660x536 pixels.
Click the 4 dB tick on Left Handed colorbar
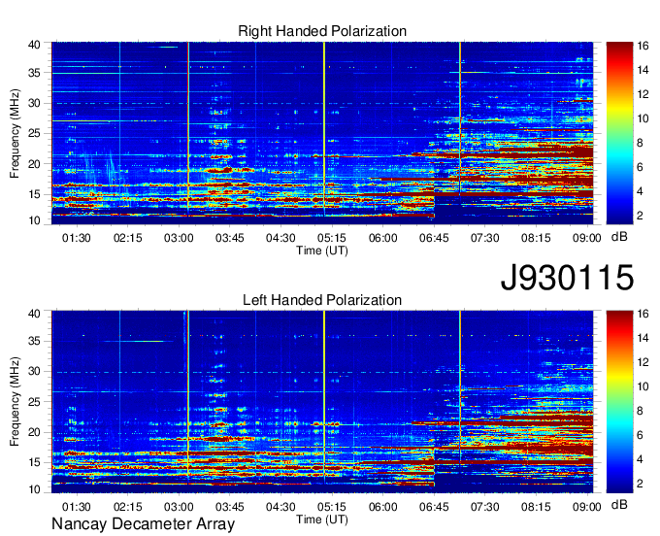pos(640,459)
